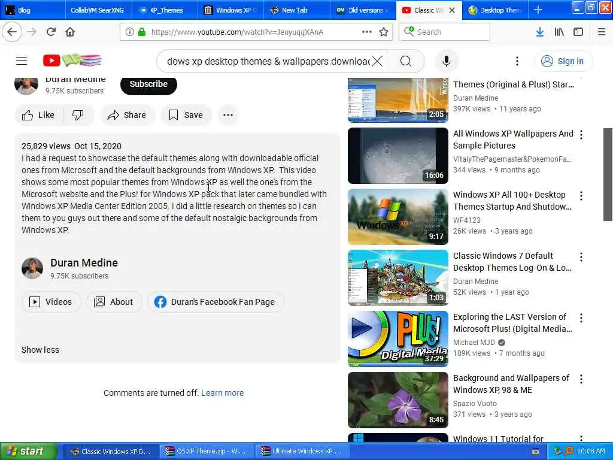This screenshot has height=460, width=613.
Task: Switch to XP_Themes tab
Action: (165, 10)
